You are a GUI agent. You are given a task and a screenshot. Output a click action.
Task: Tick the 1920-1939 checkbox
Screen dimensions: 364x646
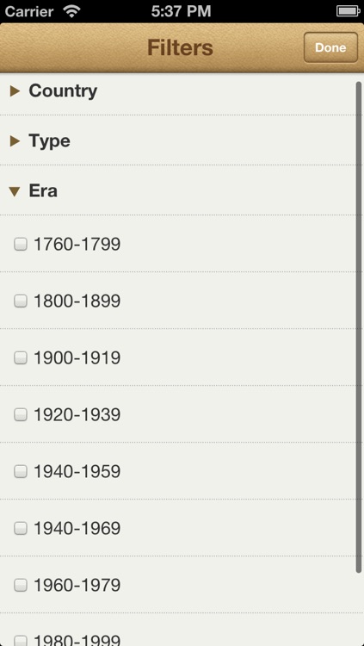(x=21, y=415)
